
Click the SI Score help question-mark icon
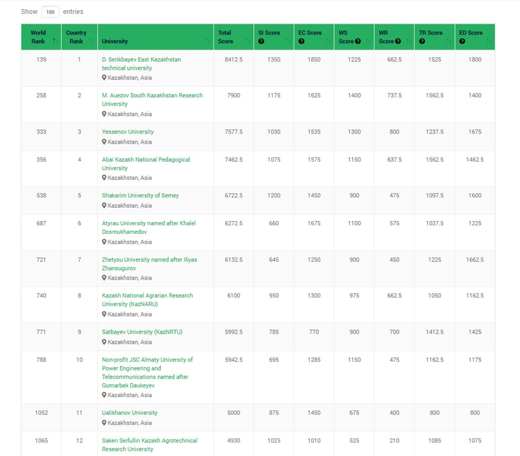[x=262, y=42]
